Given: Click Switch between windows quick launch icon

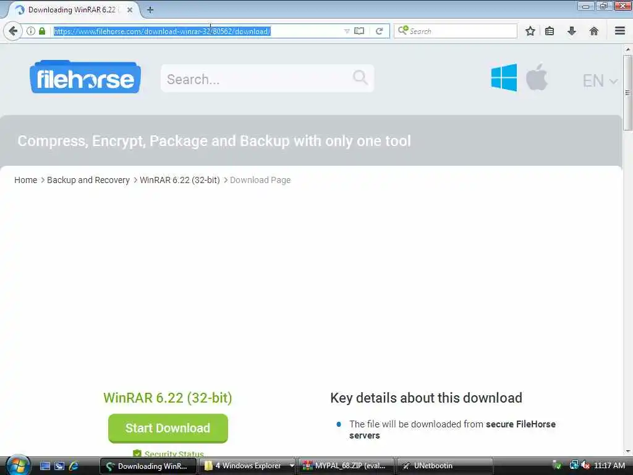Looking at the screenshot, I should 59,466.
